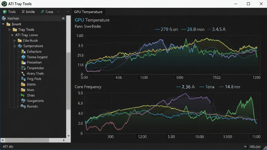Click the tree scrollbar down arrow
The width and height of the screenshot is (267, 150).
[x=69, y=136]
